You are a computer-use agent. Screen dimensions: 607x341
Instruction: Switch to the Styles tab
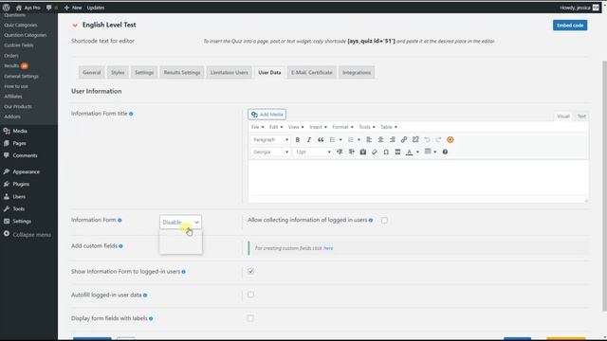click(118, 72)
